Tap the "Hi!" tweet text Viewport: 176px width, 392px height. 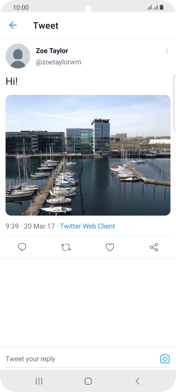point(12,81)
